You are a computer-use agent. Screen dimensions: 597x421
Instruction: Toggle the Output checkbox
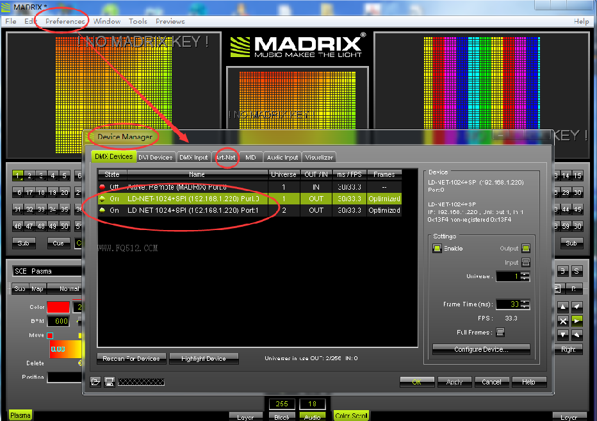525,249
